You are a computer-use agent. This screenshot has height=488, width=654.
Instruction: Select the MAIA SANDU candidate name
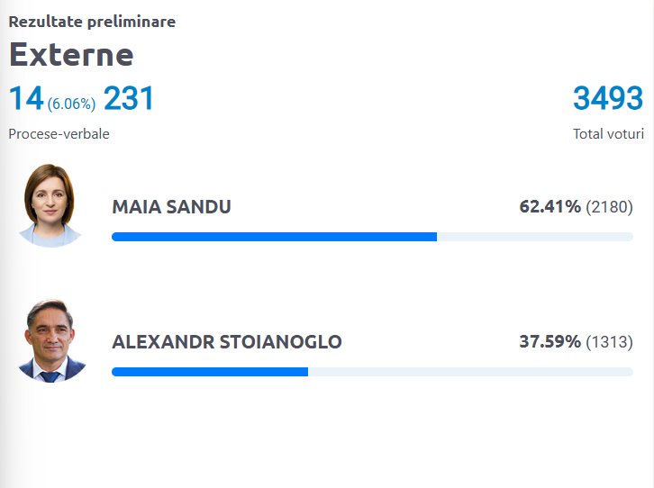click(x=171, y=207)
